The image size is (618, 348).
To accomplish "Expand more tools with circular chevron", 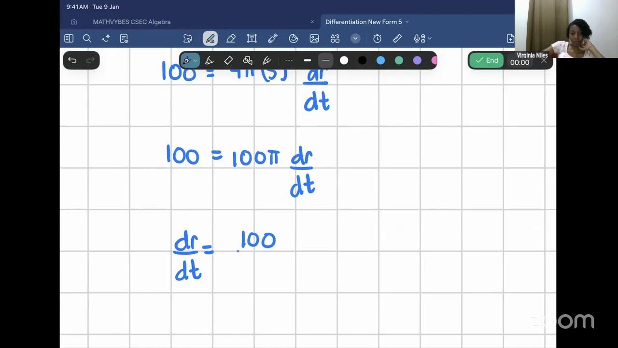I will (355, 39).
